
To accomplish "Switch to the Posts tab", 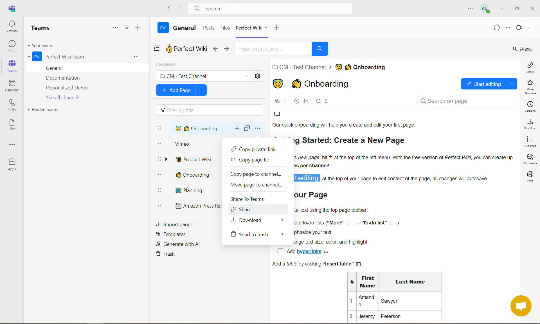I will pyautogui.click(x=208, y=28).
